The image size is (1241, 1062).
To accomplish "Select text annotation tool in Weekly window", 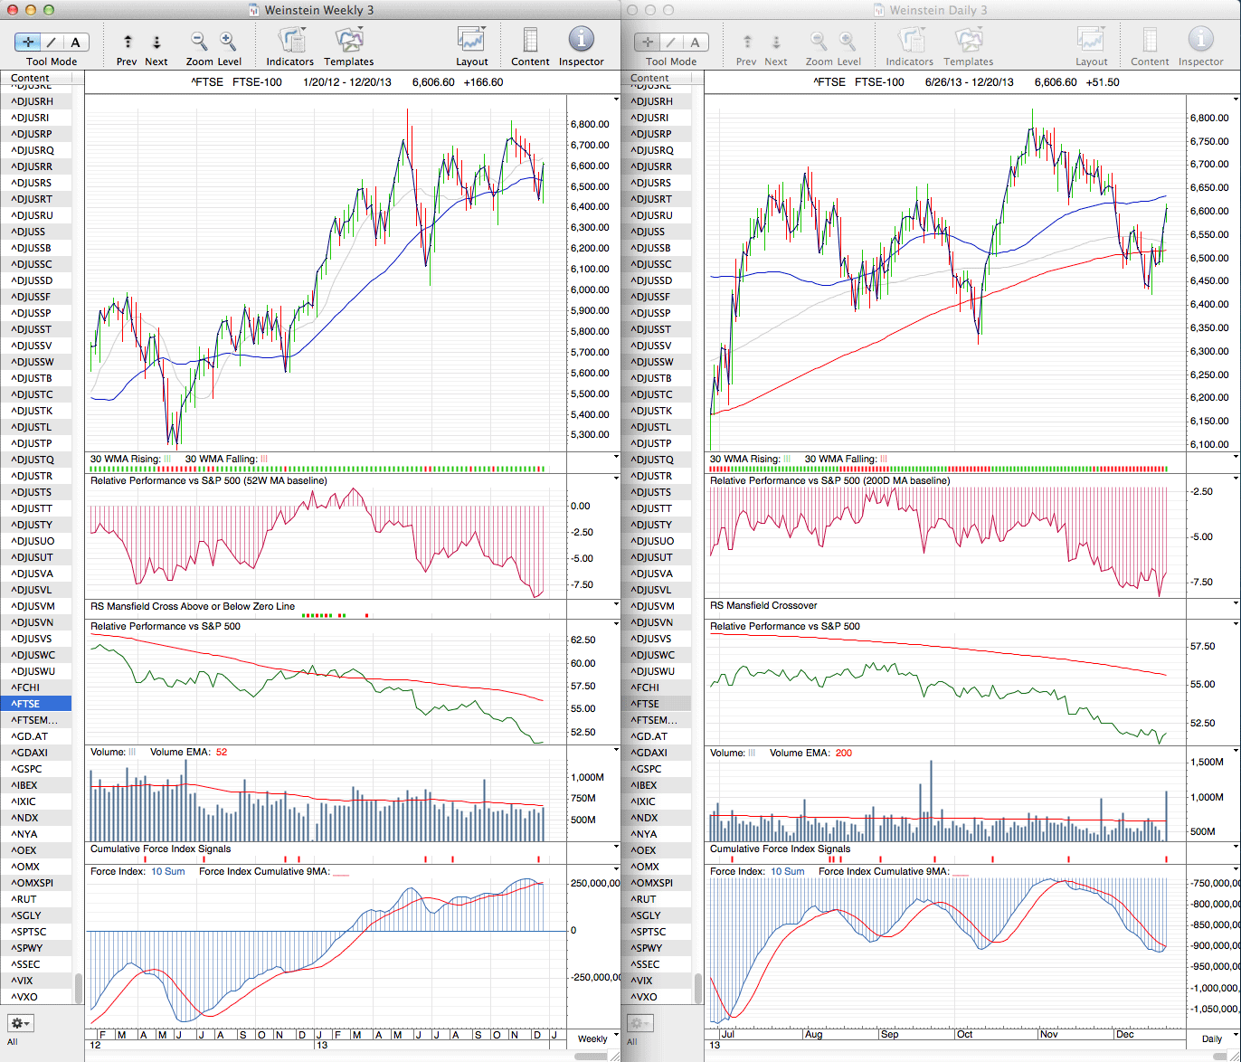I will point(75,42).
